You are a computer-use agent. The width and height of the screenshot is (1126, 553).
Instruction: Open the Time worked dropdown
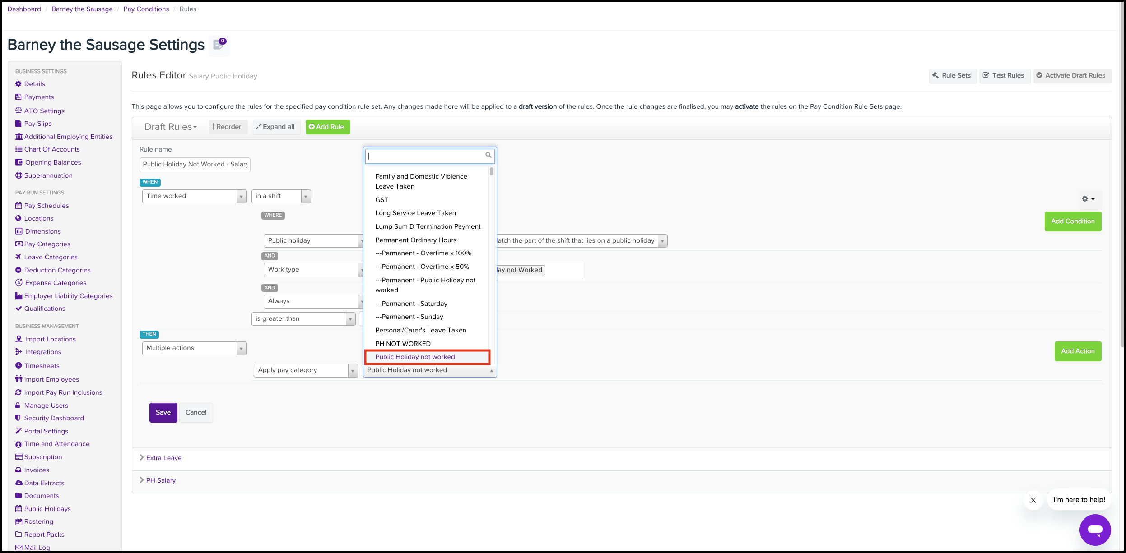click(194, 196)
